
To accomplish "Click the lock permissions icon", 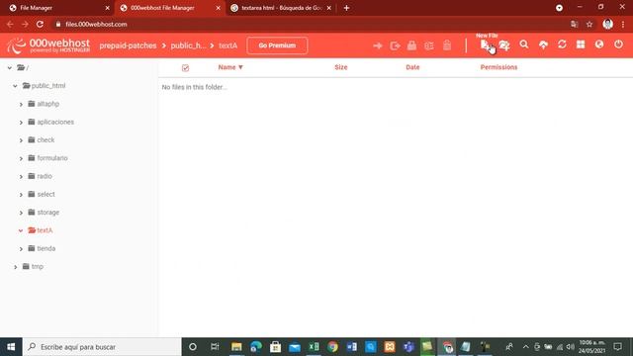I will 411,45.
